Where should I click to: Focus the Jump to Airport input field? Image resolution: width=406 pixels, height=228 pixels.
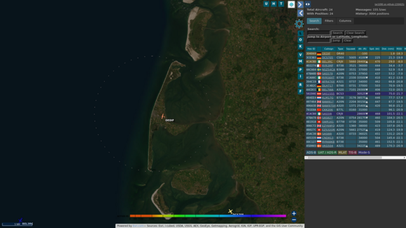point(318,41)
